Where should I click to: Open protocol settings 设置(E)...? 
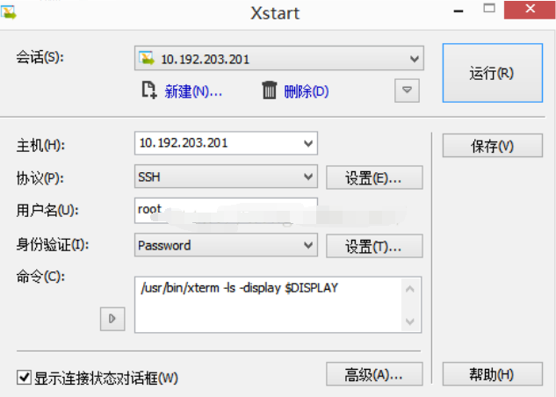[374, 177]
